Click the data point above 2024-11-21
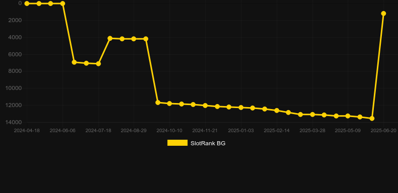This screenshot has width=398, height=193. click(x=206, y=106)
